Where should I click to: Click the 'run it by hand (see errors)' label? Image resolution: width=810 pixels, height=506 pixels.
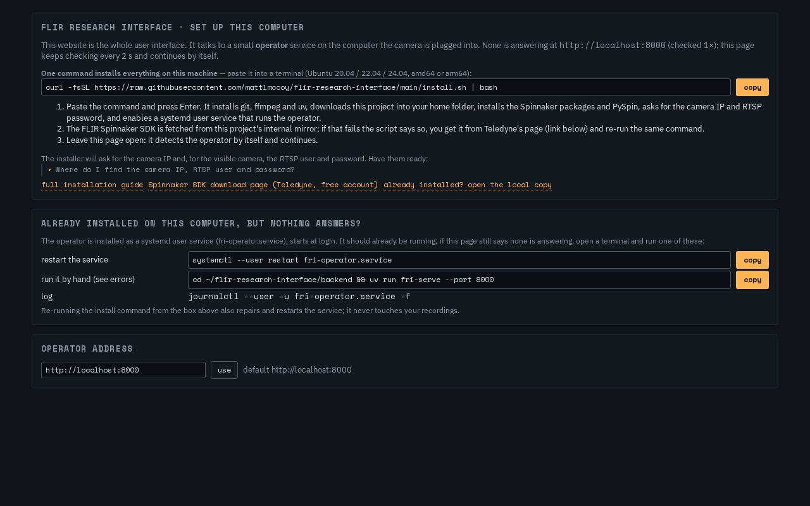88,280
